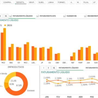Click the MAI month axis label
The image size is (98, 98).
[92, 97]
